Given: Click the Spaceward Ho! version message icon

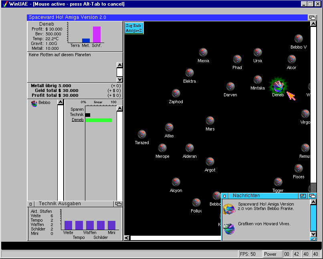Looking at the screenshot, I should [229, 209].
